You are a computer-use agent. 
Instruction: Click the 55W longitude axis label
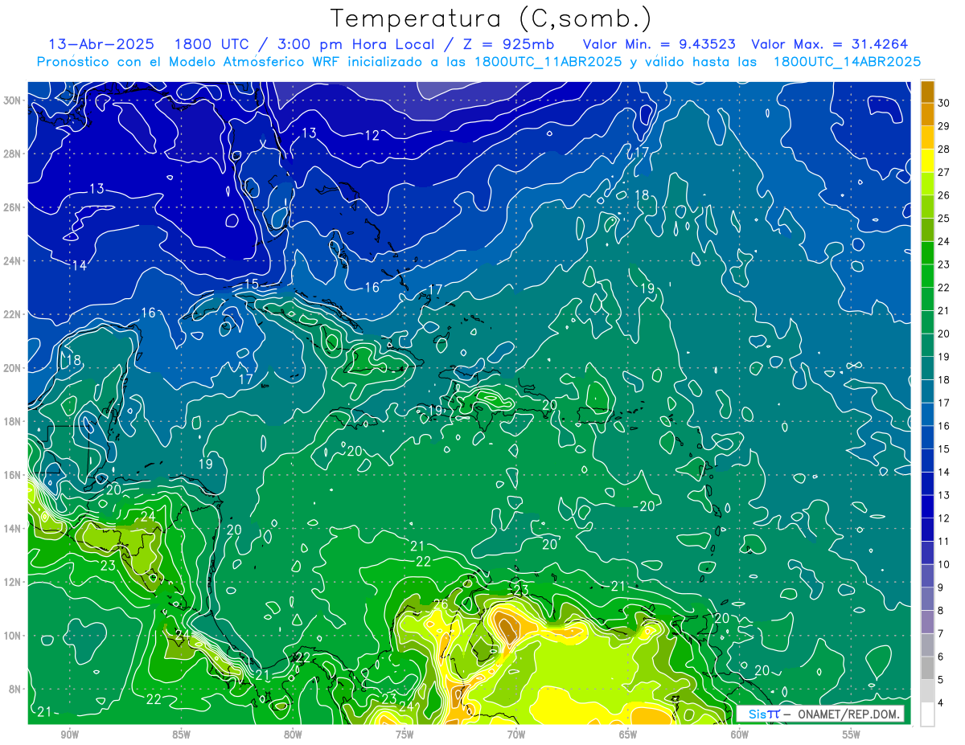(851, 735)
